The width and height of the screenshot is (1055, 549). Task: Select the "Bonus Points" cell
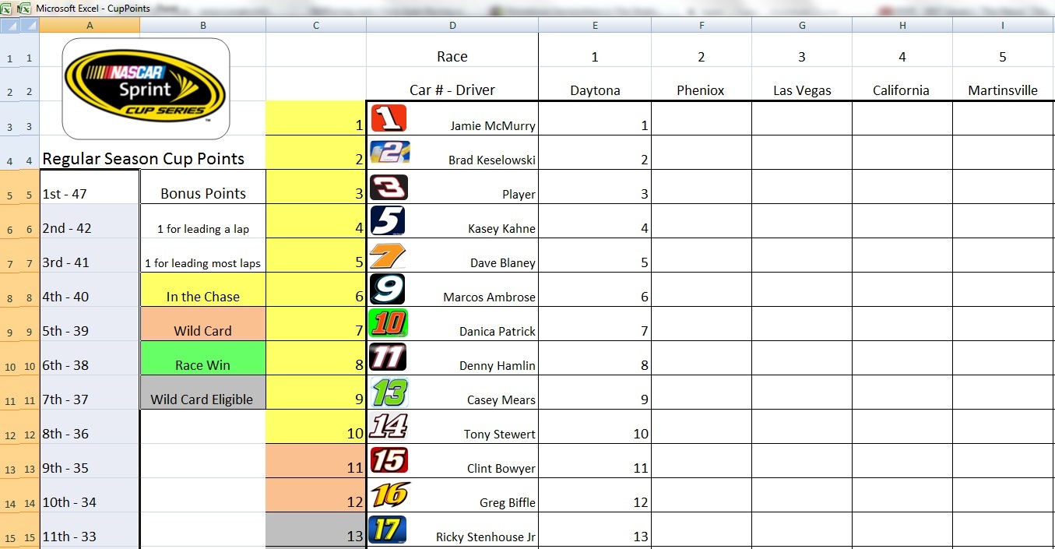tap(203, 187)
